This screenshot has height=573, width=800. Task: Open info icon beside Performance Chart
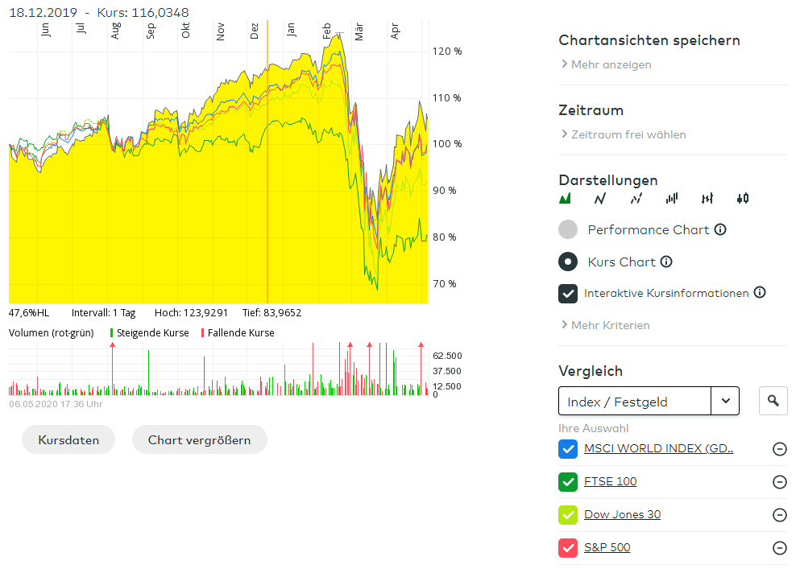click(x=720, y=229)
